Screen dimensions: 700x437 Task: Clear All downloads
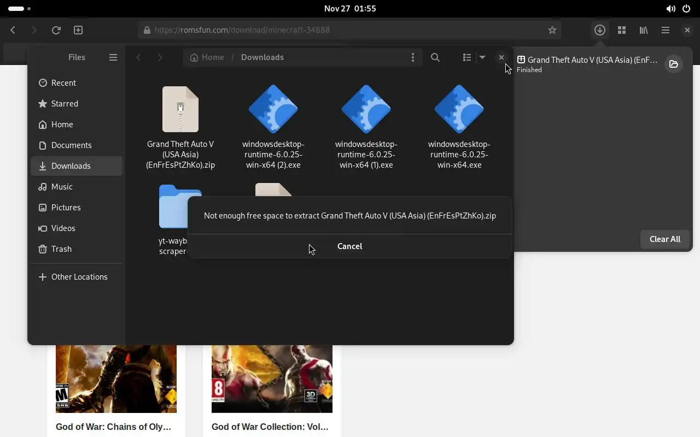coord(665,239)
